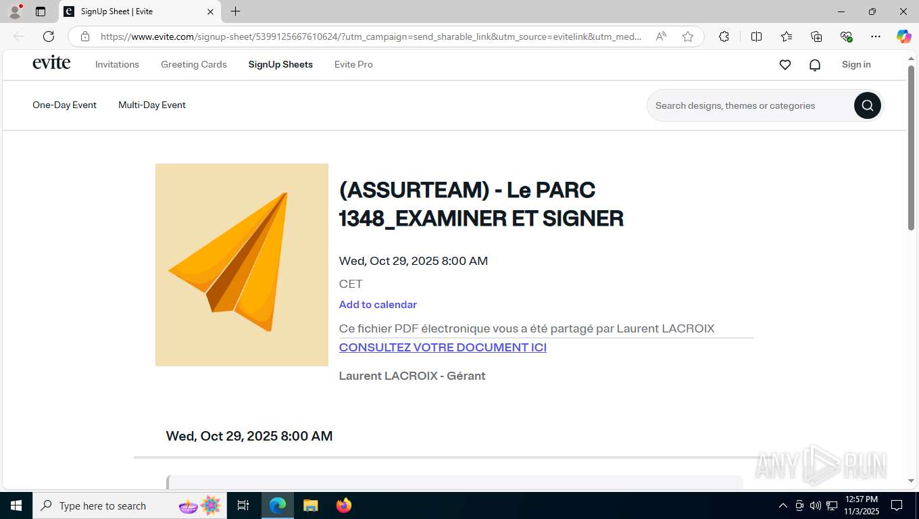Open the volume speaker tray icon
The width and height of the screenshot is (919, 519).
pos(816,505)
